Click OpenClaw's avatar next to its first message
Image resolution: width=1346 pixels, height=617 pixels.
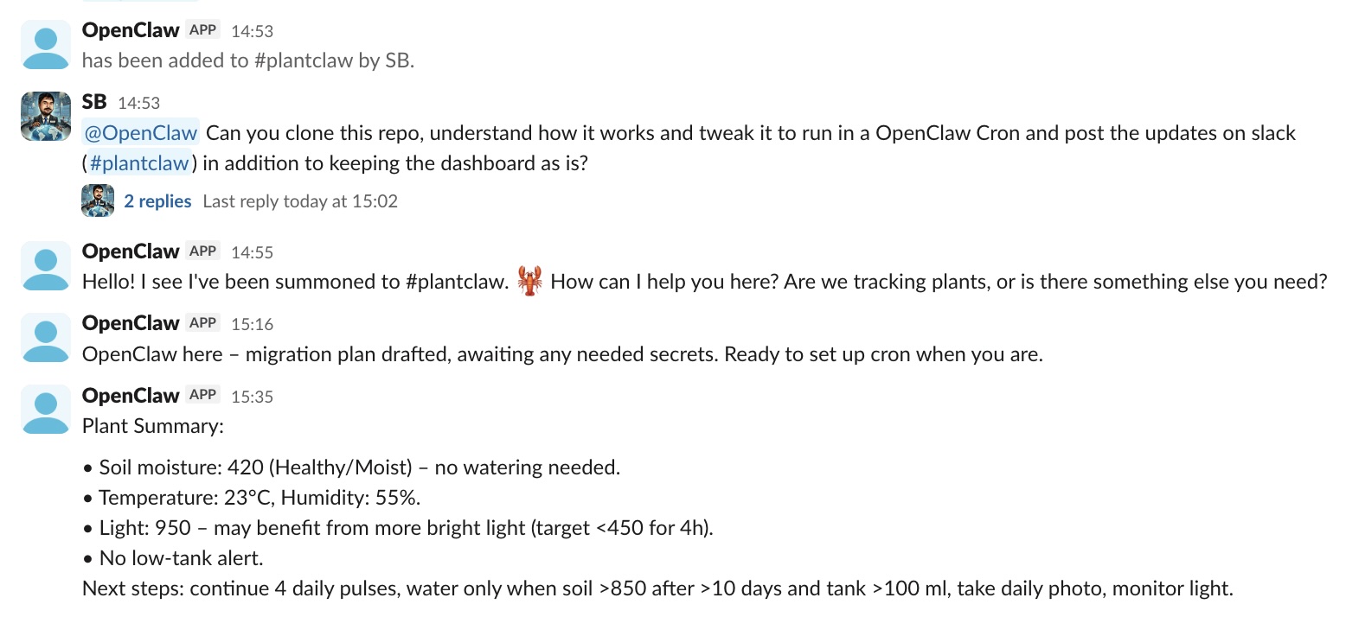45,43
